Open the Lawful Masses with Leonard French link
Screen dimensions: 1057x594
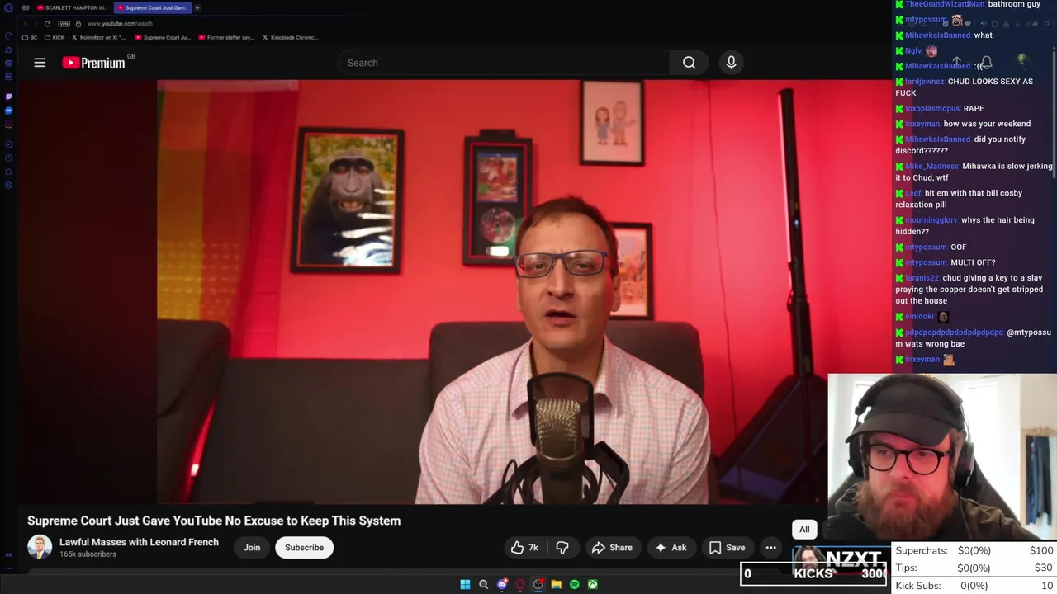pyautogui.click(x=139, y=542)
